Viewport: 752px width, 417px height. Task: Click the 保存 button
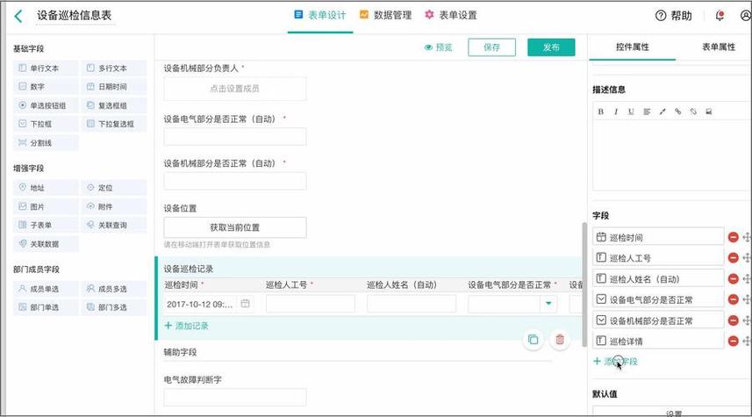491,47
